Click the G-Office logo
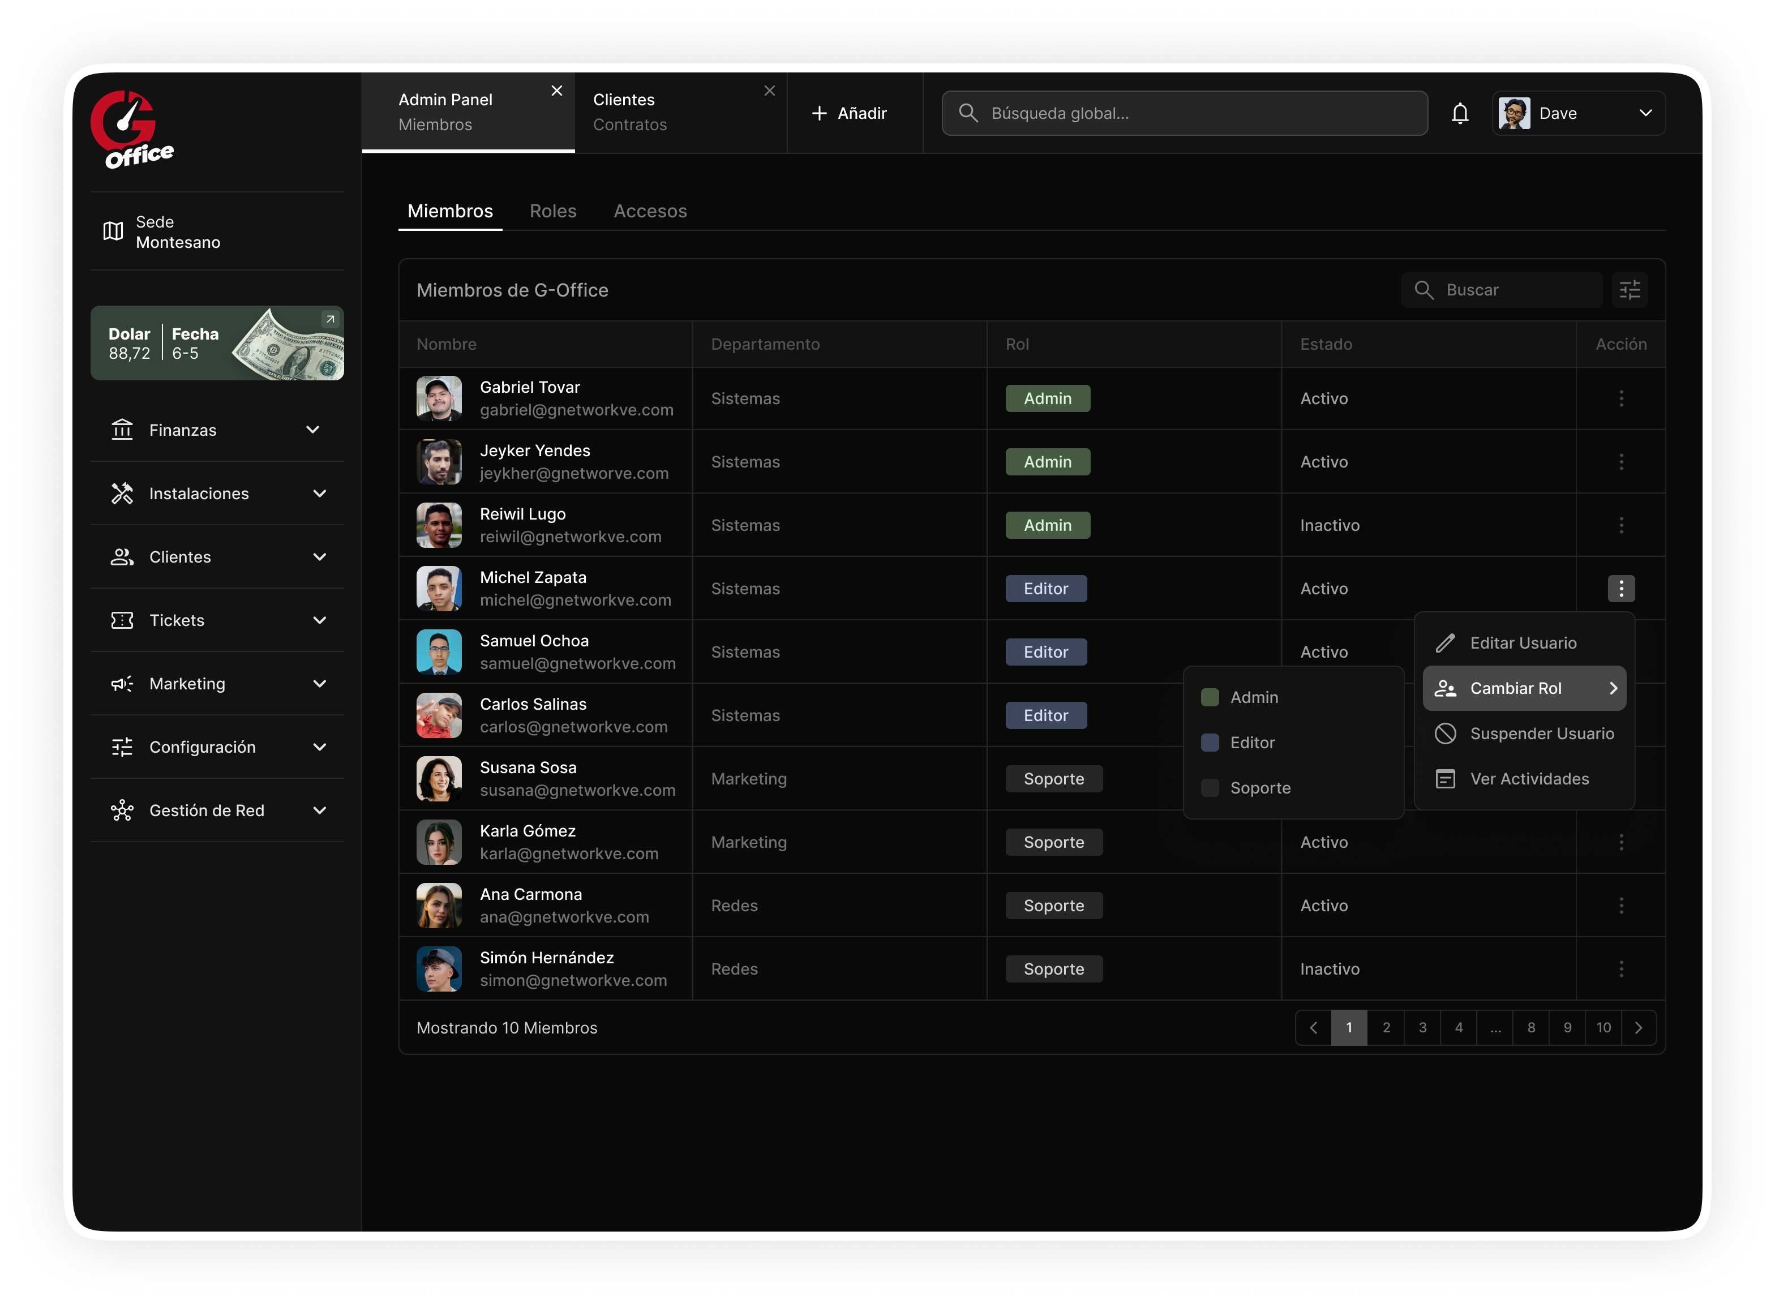 pyautogui.click(x=132, y=130)
